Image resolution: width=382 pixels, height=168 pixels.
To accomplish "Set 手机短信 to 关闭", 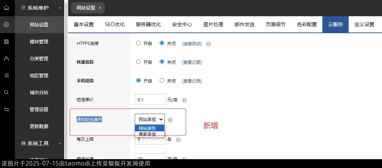I will tap(162, 80).
